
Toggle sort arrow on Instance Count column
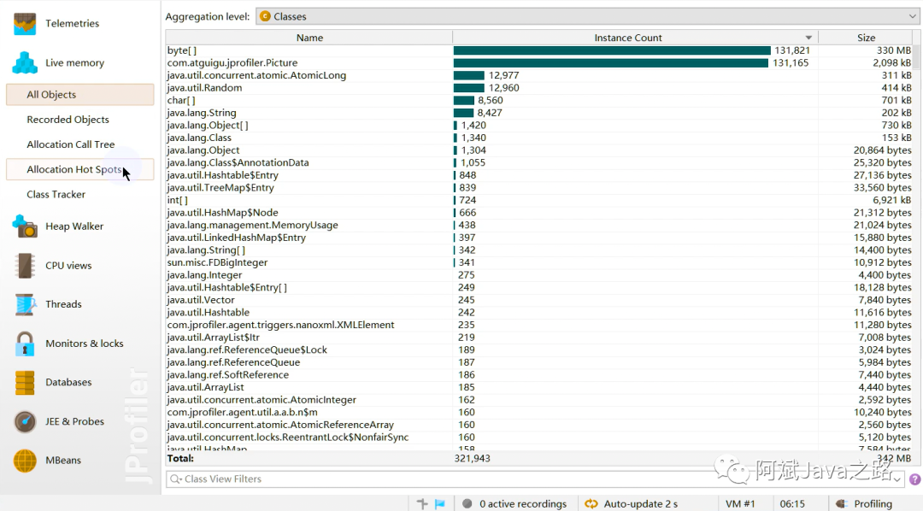click(x=808, y=38)
